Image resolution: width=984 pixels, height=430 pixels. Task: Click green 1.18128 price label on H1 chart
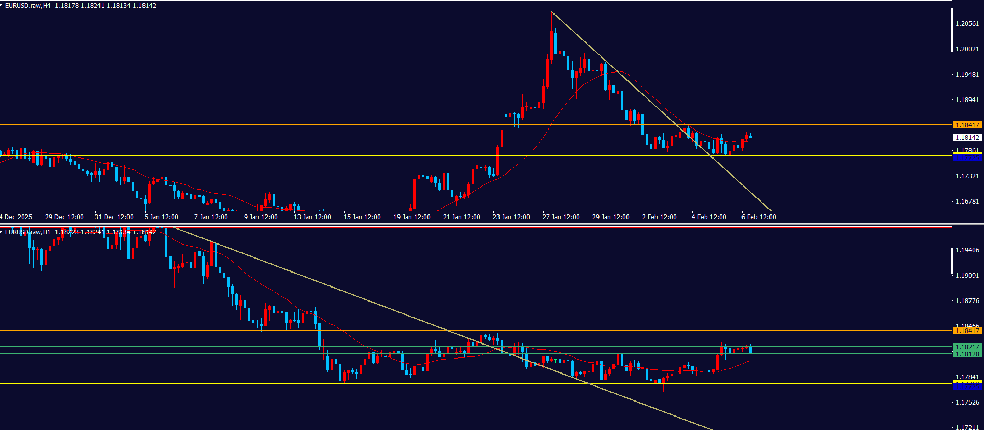pyautogui.click(x=967, y=354)
